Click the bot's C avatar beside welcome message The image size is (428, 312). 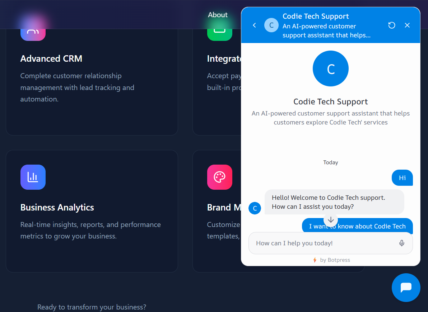(255, 208)
